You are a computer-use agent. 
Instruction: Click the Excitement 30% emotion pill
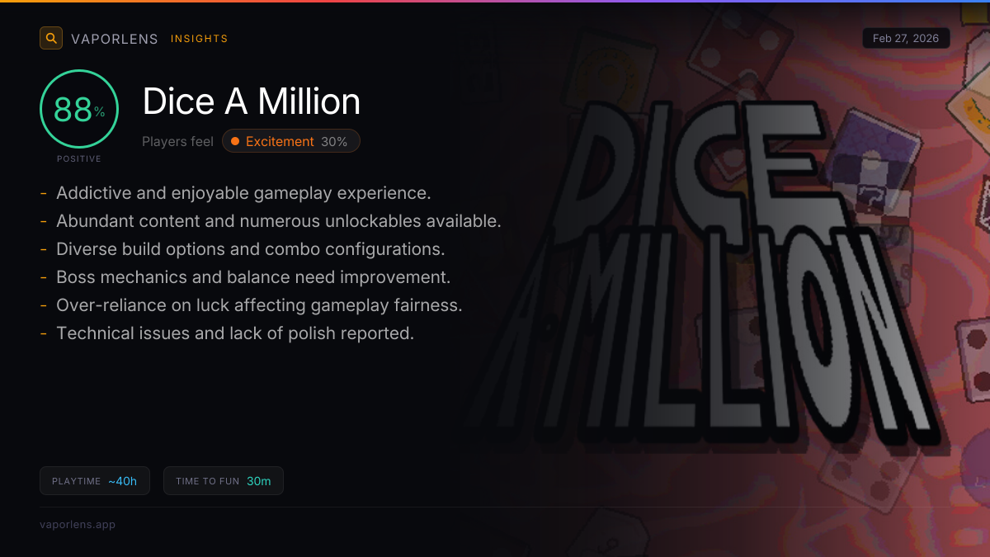[291, 142]
